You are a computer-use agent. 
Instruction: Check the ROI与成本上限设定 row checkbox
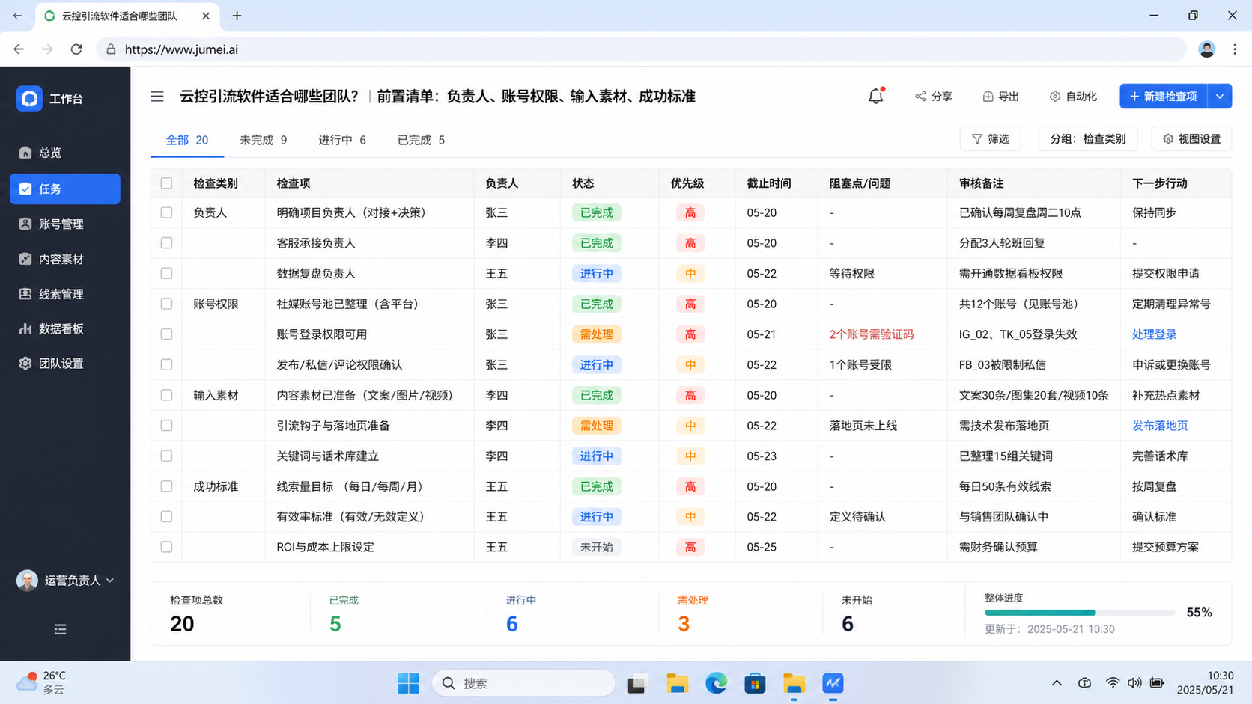pyautogui.click(x=166, y=547)
